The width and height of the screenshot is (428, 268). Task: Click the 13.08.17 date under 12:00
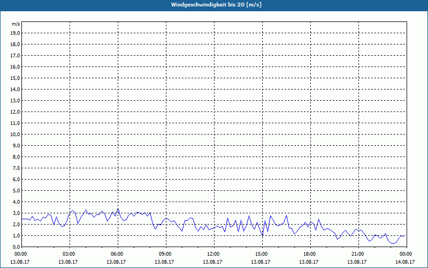pyautogui.click(x=212, y=262)
